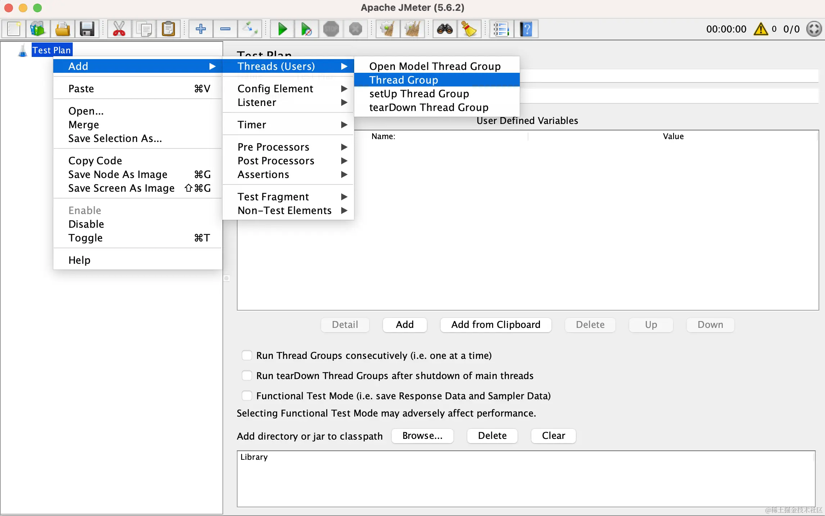Click the Copy icon in toolbar
Screen dimensions: 825x516
(144, 29)
